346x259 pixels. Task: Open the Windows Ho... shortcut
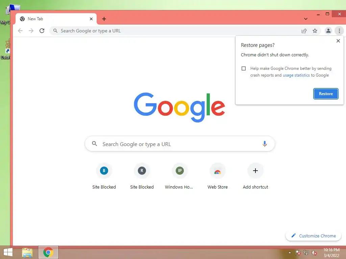[180, 176]
